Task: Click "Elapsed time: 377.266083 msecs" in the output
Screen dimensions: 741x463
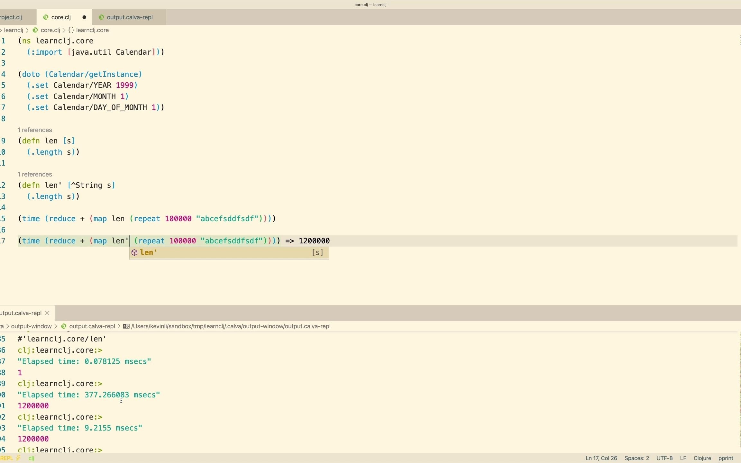Action: (89, 395)
